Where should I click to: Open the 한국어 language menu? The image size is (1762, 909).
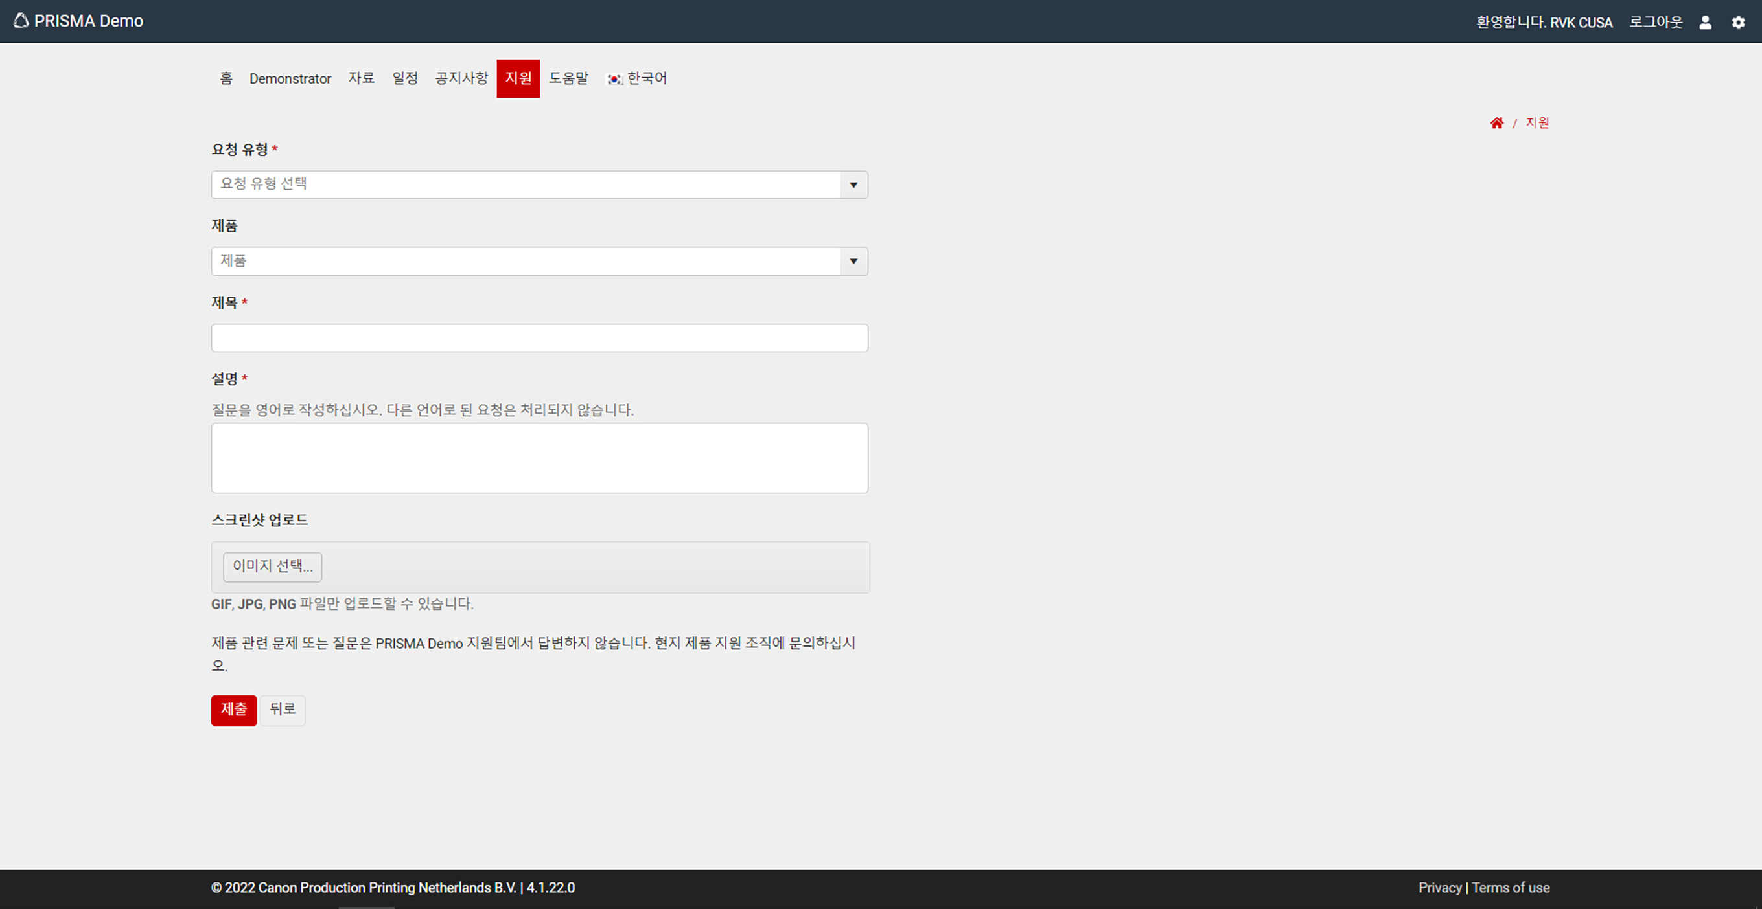[x=637, y=78]
